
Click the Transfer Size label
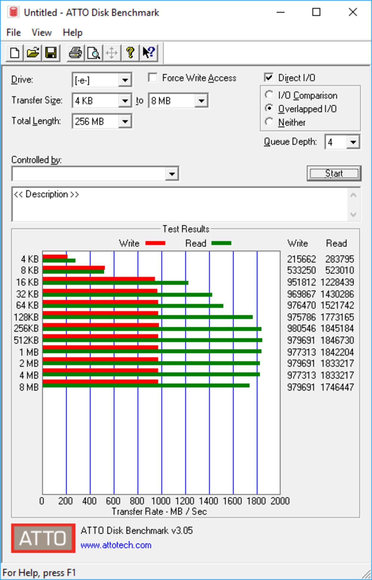(37, 100)
